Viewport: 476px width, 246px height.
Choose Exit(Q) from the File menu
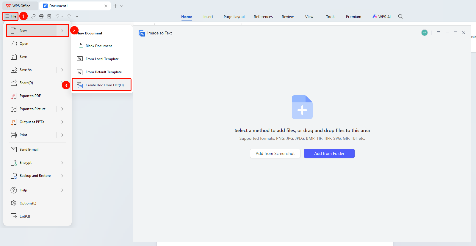pos(37,216)
